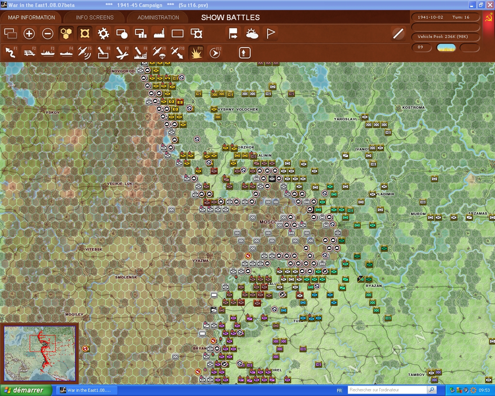Click the MOGILEV city label

(x=74, y=314)
